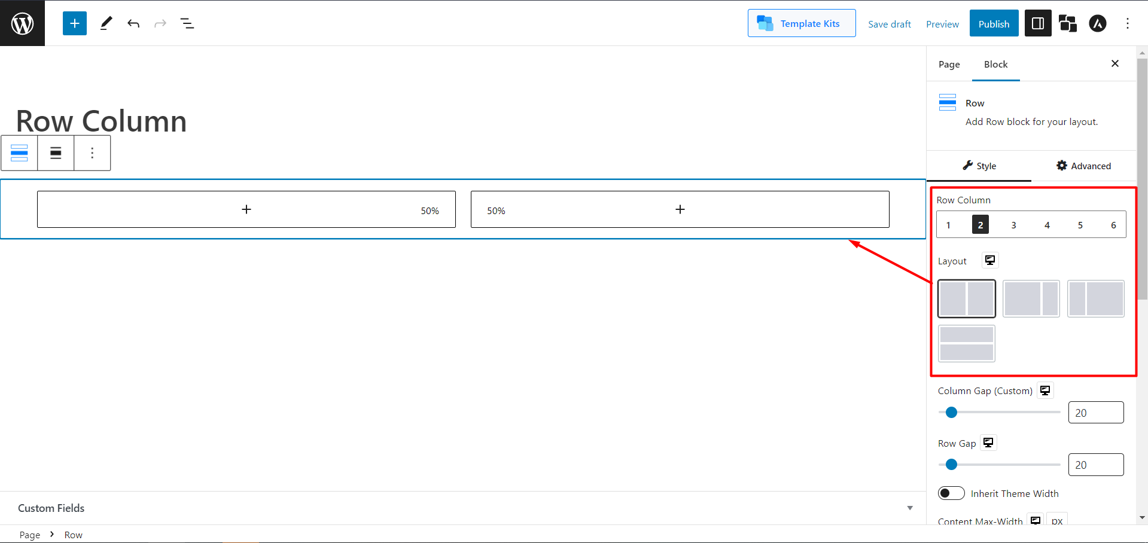The image size is (1148, 543).
Task: Click the Column Gap slider handle
Action: pyautogui.click(x=951, y=412)
